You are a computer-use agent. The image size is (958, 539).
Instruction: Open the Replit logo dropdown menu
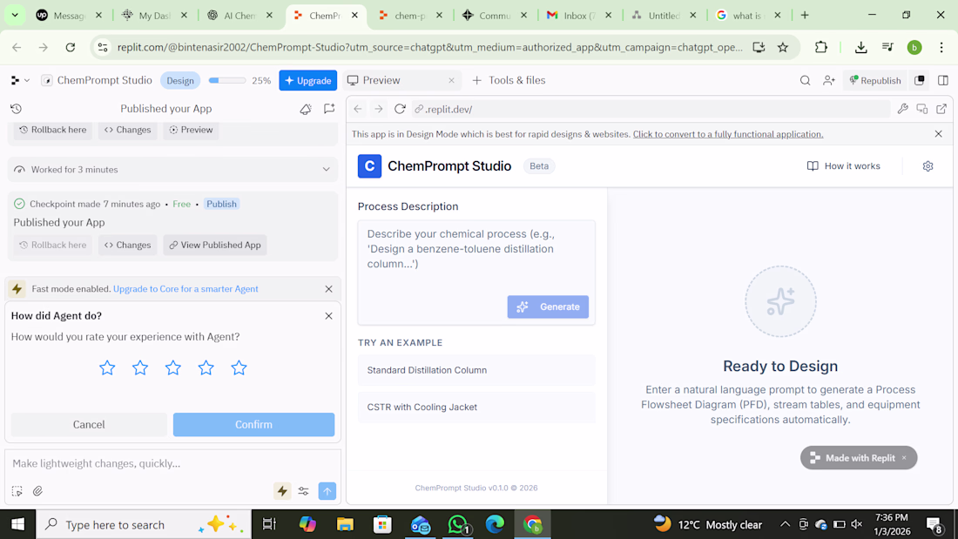(20, 81)
